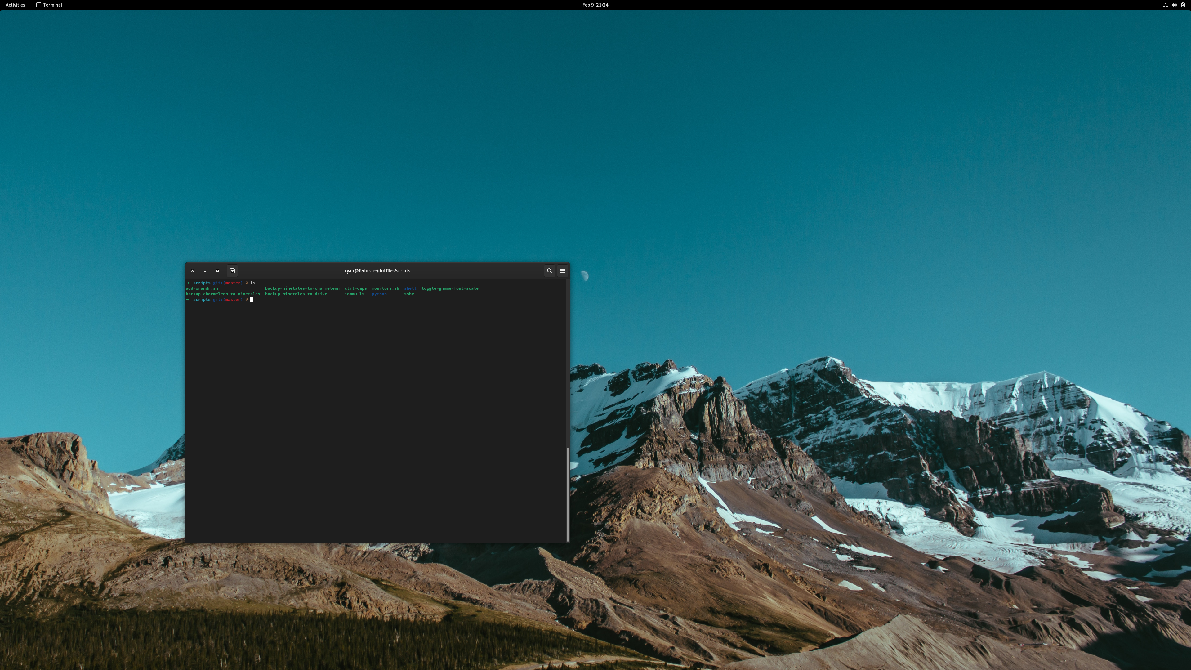Close the terminal window
Viewport: 1191px width, 670px height.
(x=192, y=271)
